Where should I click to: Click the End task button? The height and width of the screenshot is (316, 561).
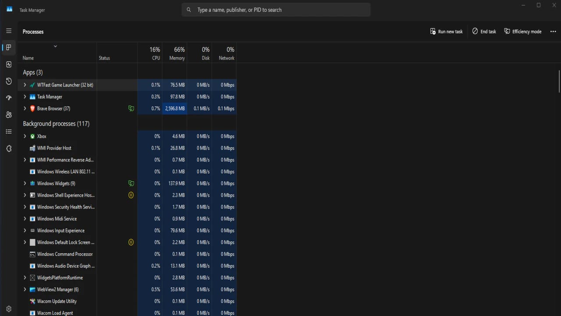click(x=484, y=31)
